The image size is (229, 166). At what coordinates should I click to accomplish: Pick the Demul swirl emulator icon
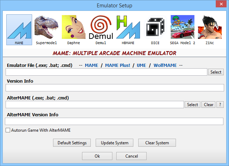pos(101,30)
